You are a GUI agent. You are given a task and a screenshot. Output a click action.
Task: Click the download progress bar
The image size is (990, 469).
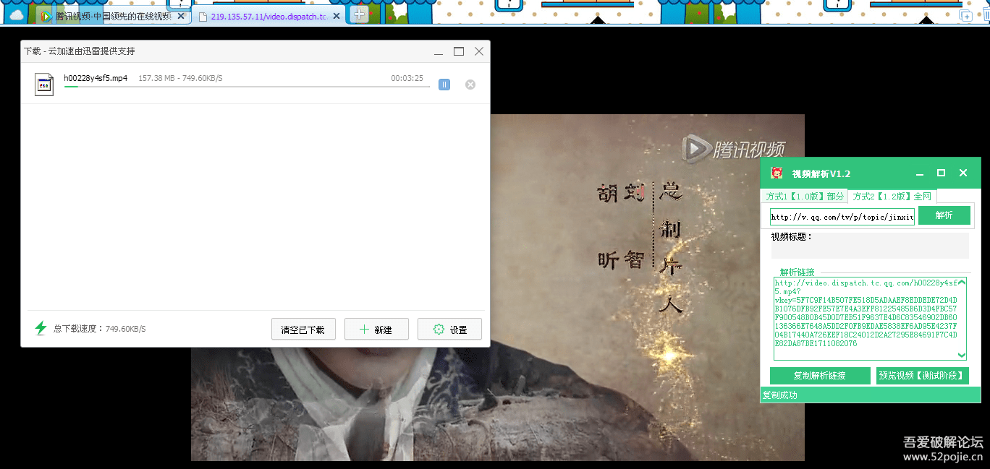click(x=247, y=87)
